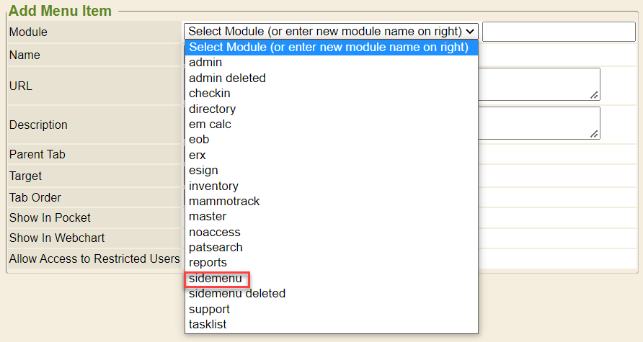Choose 'directory' from the list
Viewport: 643px width, 342px height.
[x=212, y=109]
